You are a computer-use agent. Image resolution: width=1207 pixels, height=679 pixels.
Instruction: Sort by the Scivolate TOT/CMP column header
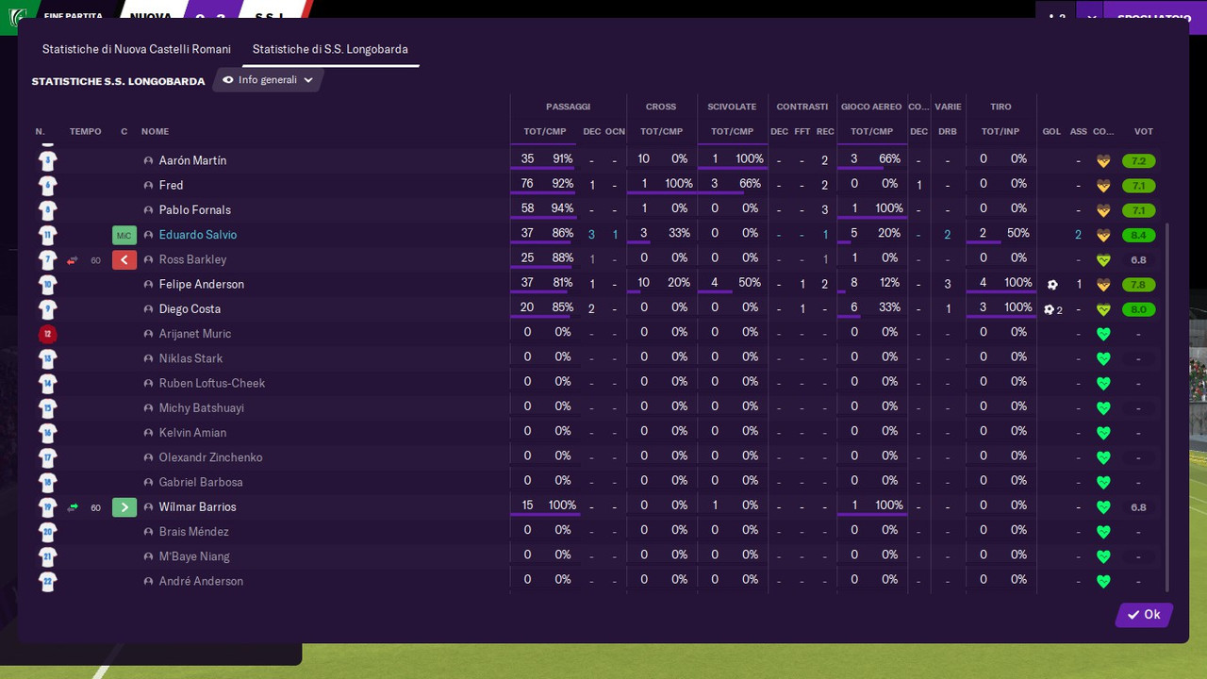point(732,132)
